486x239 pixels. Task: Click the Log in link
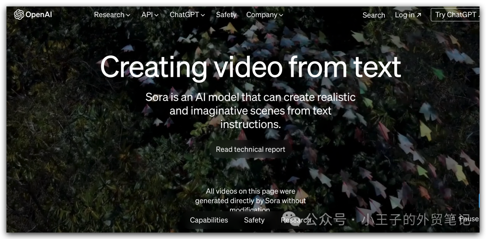coord(408,15)
